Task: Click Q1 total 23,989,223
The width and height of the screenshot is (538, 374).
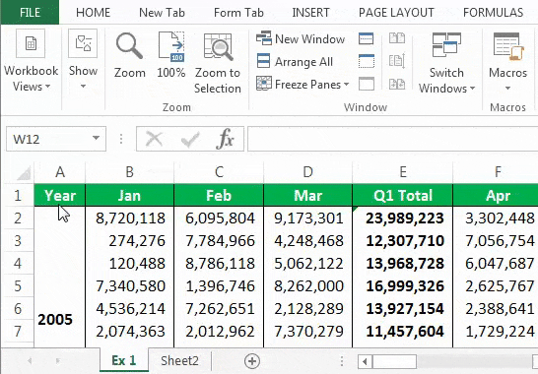Action: pos(403,218)
